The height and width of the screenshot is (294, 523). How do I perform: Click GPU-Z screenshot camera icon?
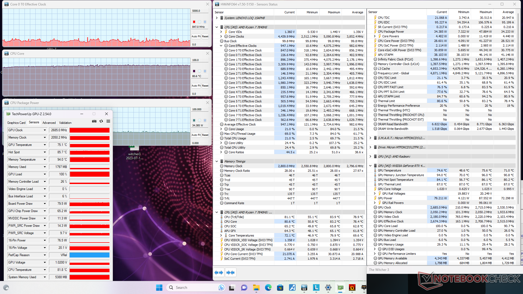click(94, 121)
